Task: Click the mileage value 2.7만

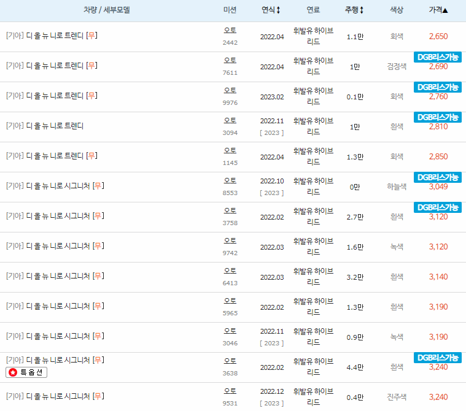Action: click(x=355, y=217)
